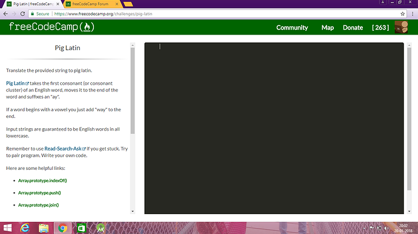The image size is (418, 234).
Task: Open Chrome three-dot menu
Action: click(413, 14)
